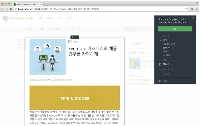Open the Chrome hamburger menu

[x=197, y=9]
